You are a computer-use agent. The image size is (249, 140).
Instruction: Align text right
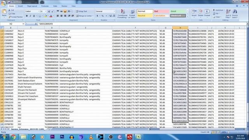(x=65, y=16)
